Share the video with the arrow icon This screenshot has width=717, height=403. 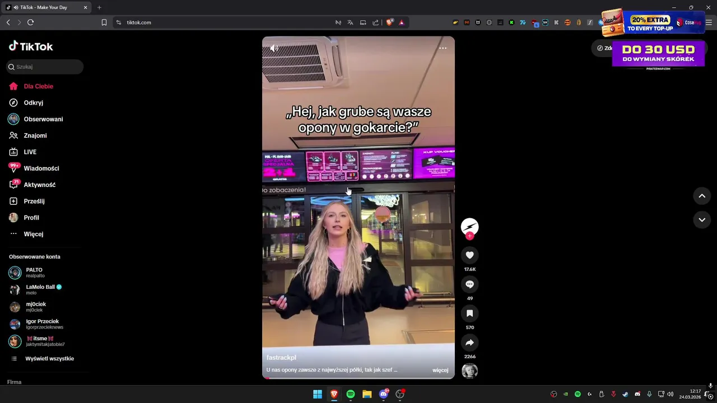point(469,343)
